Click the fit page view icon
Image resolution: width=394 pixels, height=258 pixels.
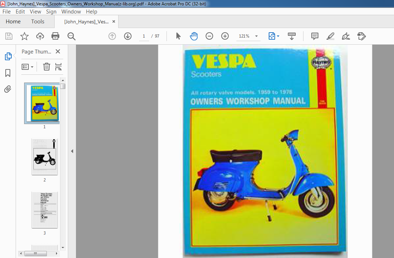272,36
